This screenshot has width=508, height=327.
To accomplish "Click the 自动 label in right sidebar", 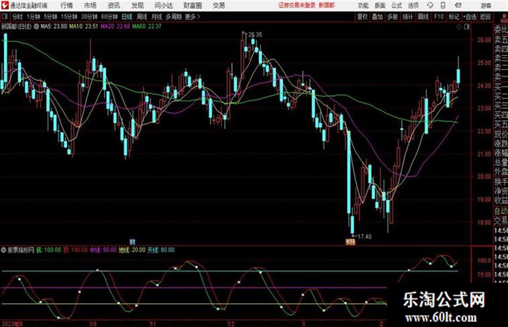I will coord(501,211).
